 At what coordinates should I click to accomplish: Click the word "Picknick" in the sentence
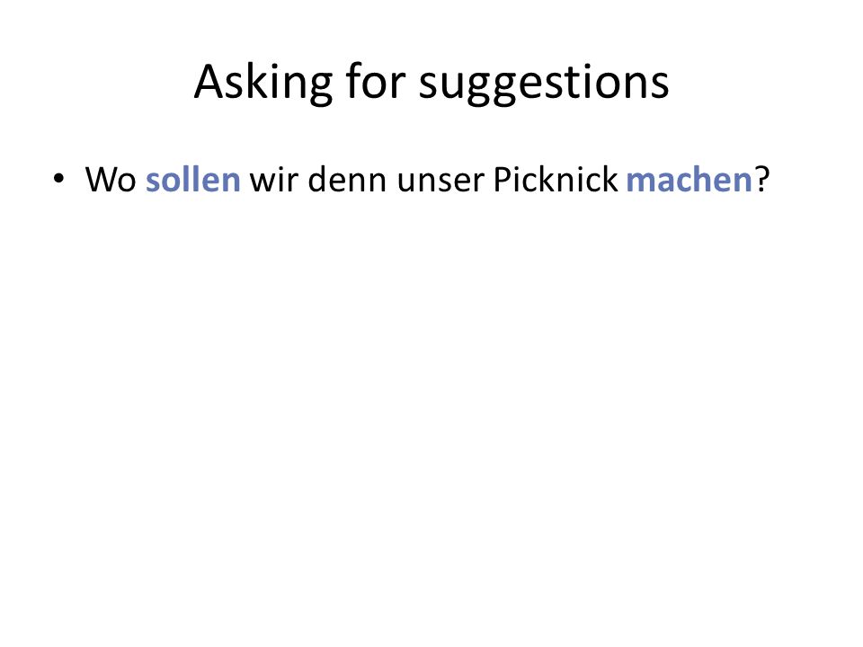[x=556, y=179]
